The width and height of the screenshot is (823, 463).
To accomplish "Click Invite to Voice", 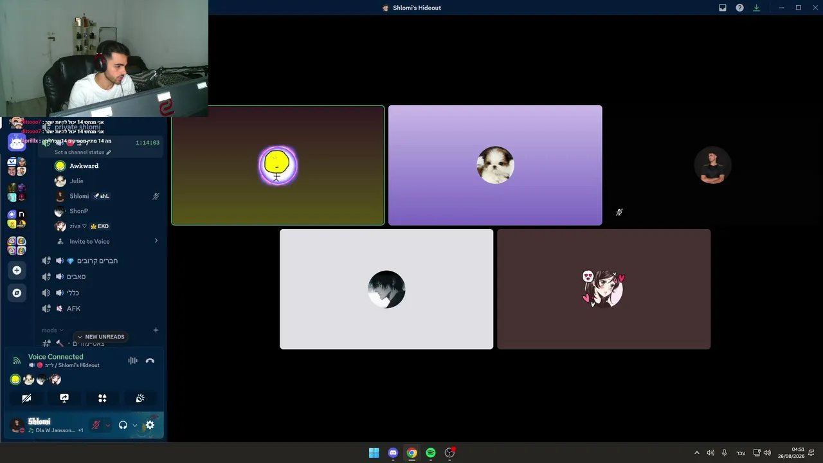I will (89, 241).
